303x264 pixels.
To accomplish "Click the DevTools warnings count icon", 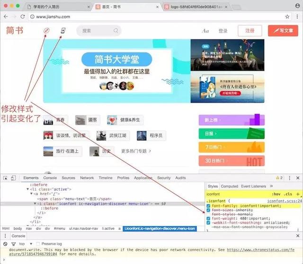I will click(279, 178).
